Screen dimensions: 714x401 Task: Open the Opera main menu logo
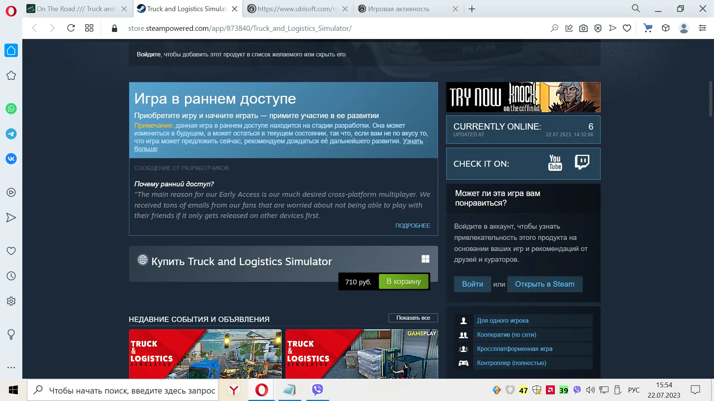tap(11, 11)
